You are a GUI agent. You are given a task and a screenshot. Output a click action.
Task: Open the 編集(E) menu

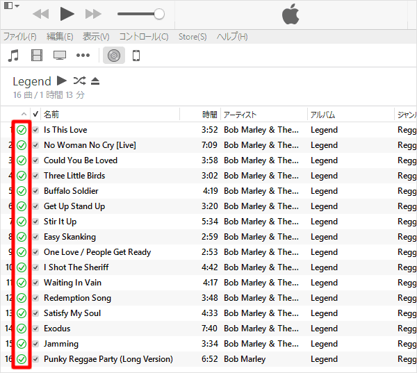60,37
